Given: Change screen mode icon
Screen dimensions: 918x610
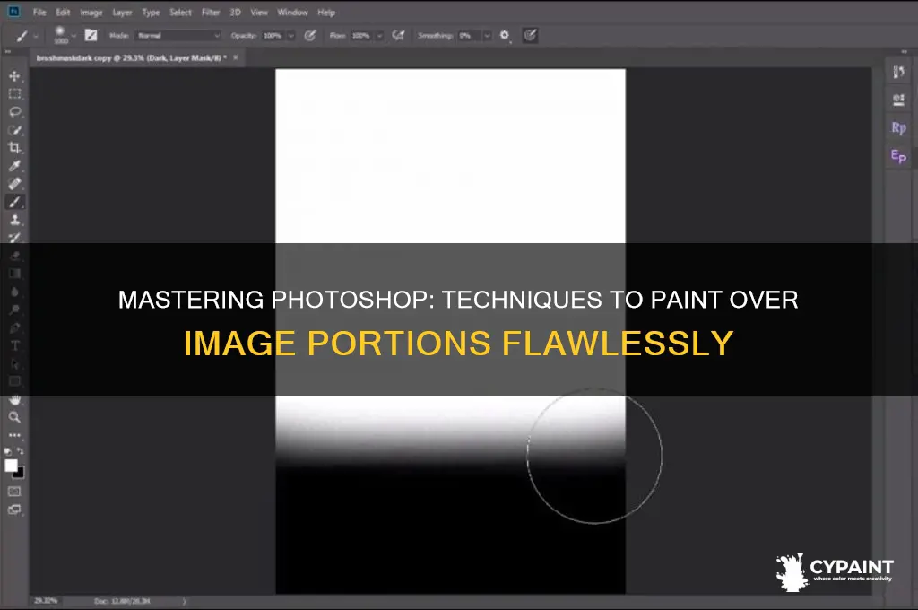Looking at the screenshot, I should pos(14,510).
